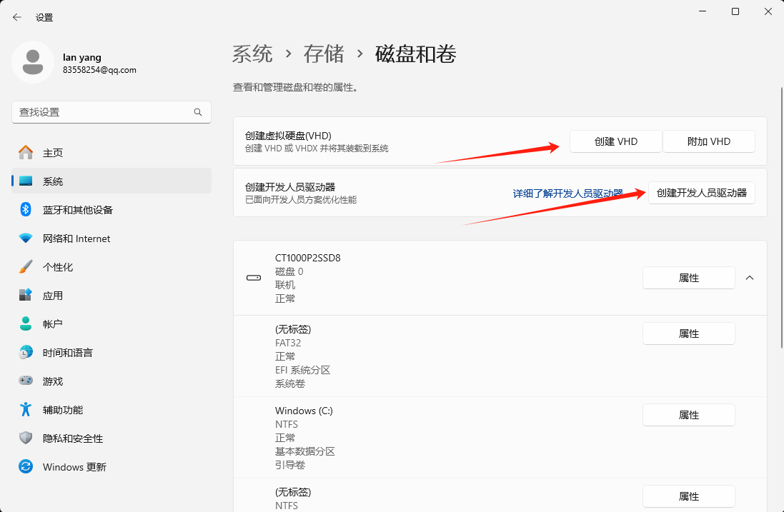Click the Create a virtual hard disk (创建虚拟硬盘(VHD)) heading
784x512 pixels.
tap(288, 136)
